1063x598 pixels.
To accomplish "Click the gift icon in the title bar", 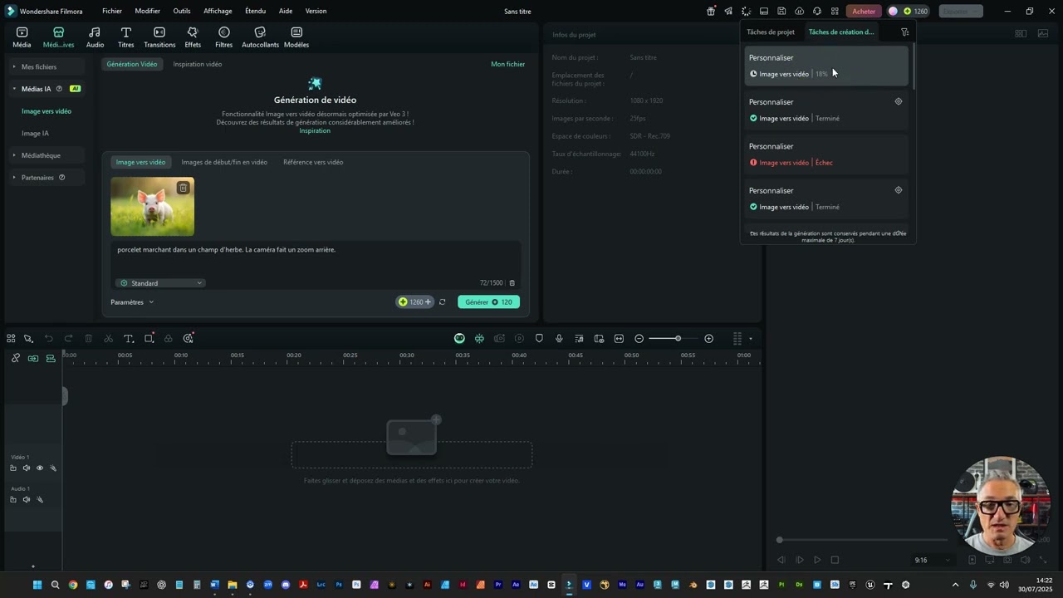I will [711, 11].
